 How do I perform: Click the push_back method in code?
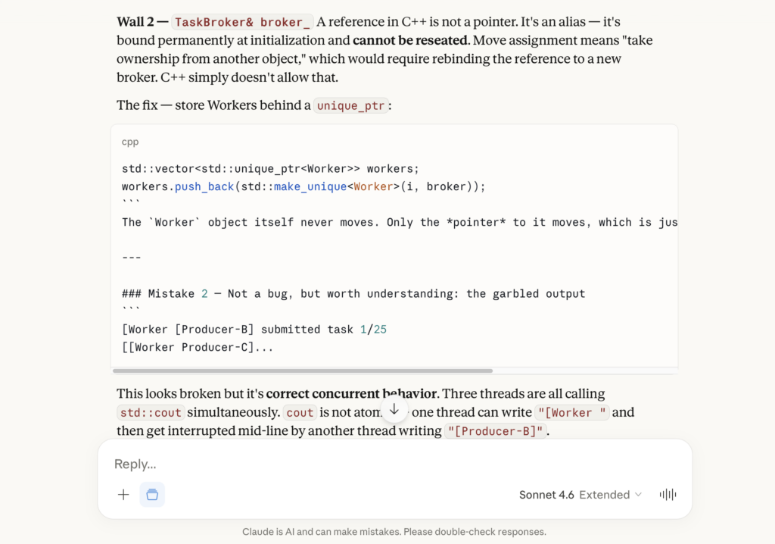coord(204,186)
